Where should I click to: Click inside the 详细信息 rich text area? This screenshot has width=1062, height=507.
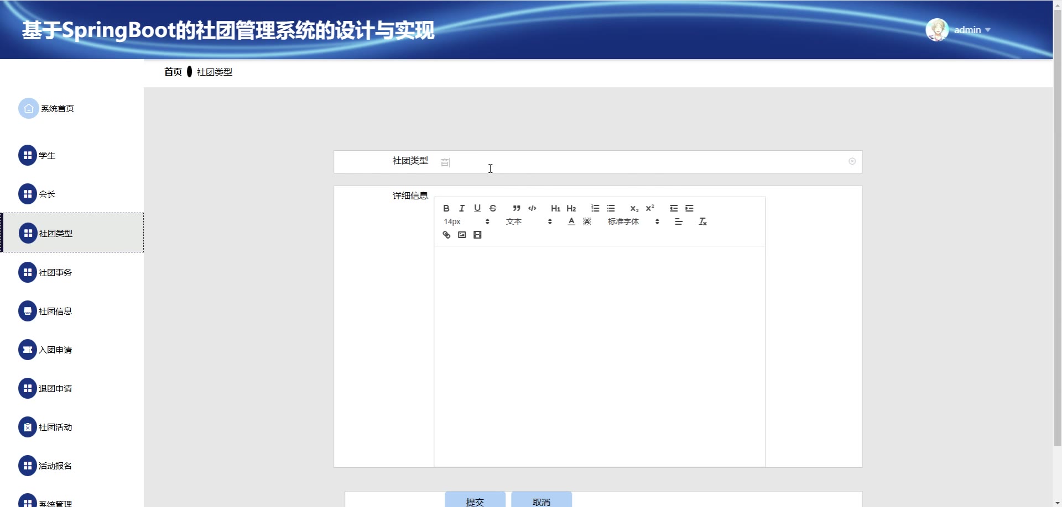(600, 356)
